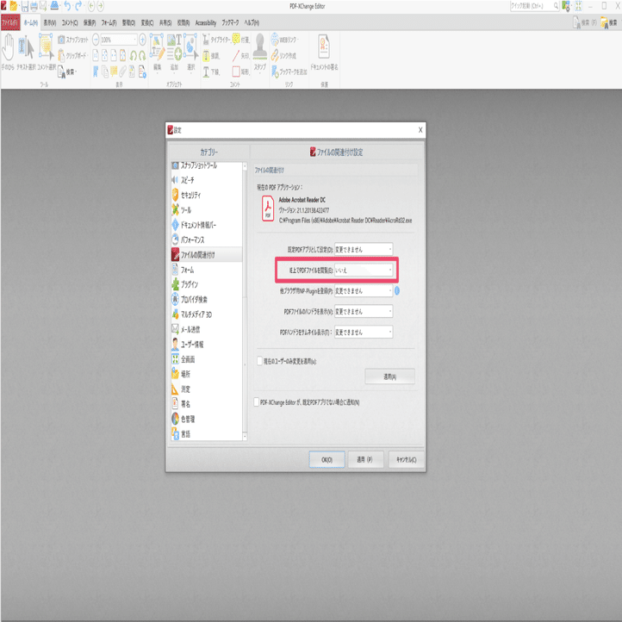Open the zoom level 100% combo box
This screenshot has height=622, width=622.
click(x=119, y=40)
